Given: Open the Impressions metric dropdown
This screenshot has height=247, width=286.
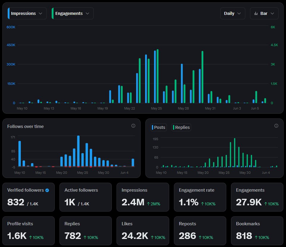Looking at the screenshot, I should (x=27, y=13).
